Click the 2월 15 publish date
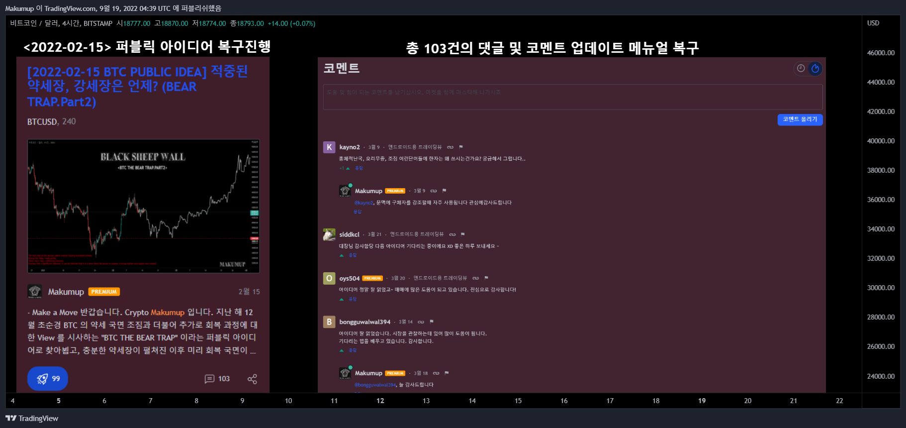Image resolution: width=906 pixels, height=428 pixels. [249, 292]
